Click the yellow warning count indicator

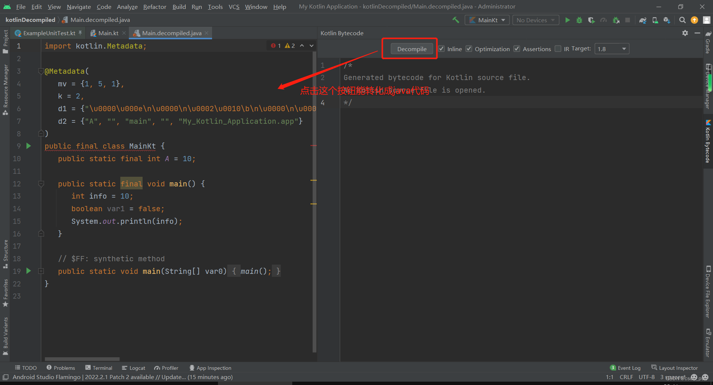coord(290,46)
